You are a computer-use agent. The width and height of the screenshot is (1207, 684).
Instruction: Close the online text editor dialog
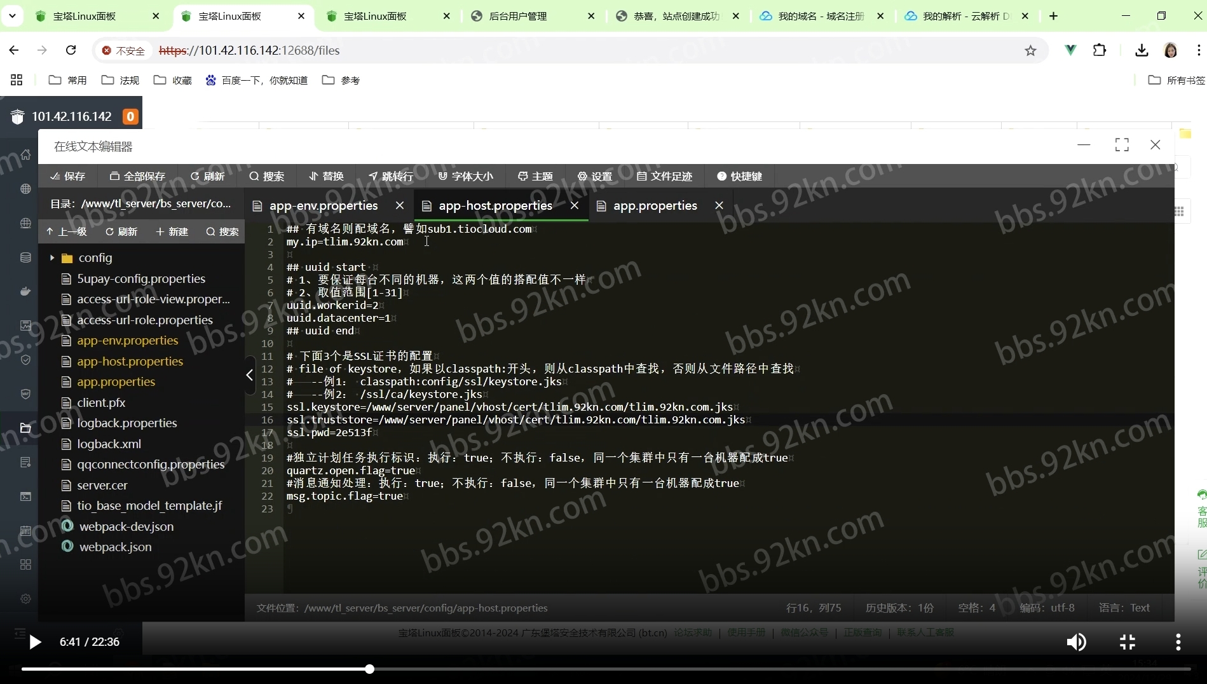coord(1156,145)
